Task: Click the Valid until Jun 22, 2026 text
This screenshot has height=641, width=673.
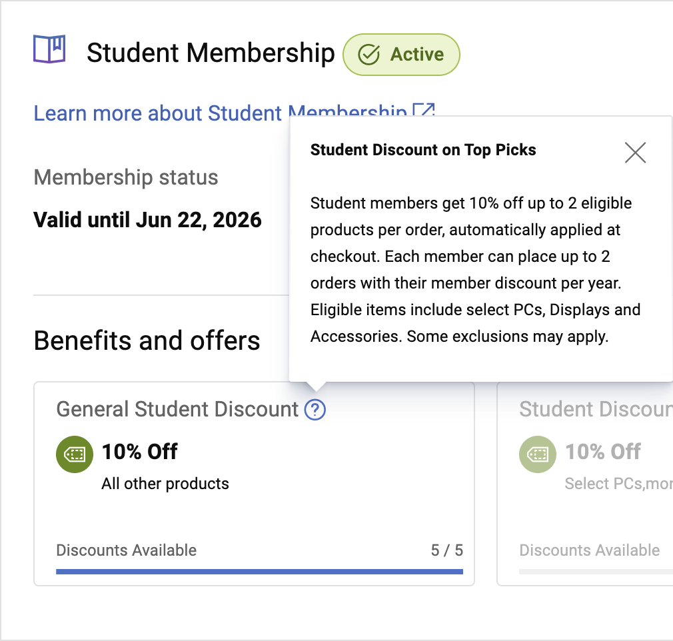Action: coord(147,219)
